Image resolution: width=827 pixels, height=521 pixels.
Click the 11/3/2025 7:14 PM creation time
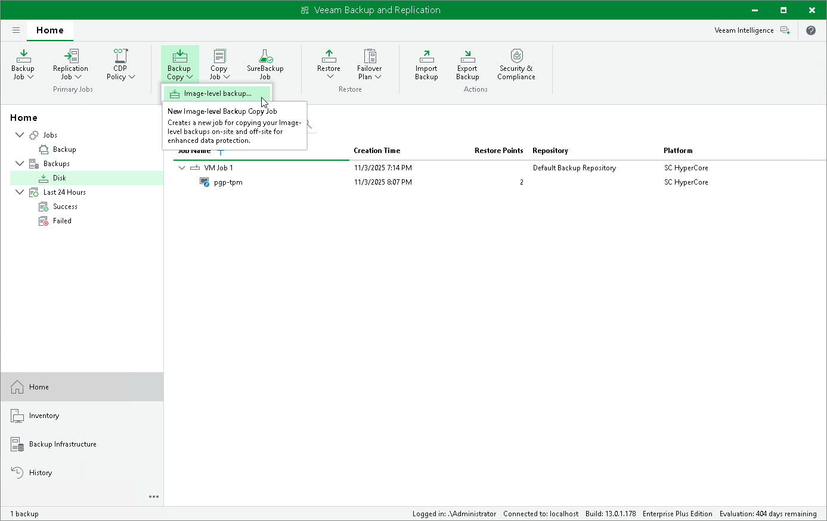[x=383, y=168]
